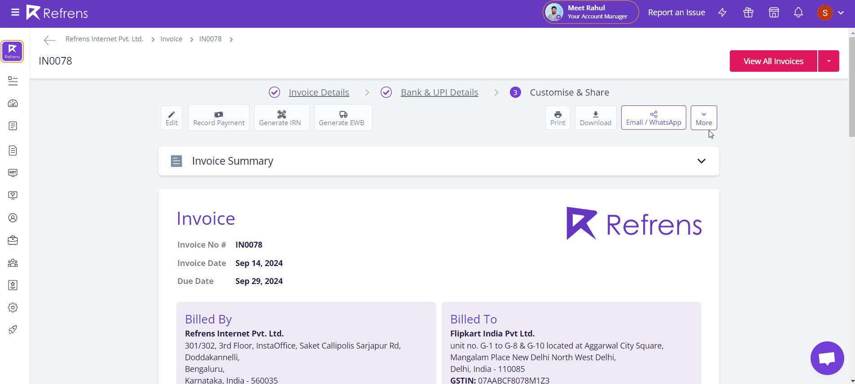Click the Billed By company name
This screenshot has height=384, width=855.
click(234, 334)
